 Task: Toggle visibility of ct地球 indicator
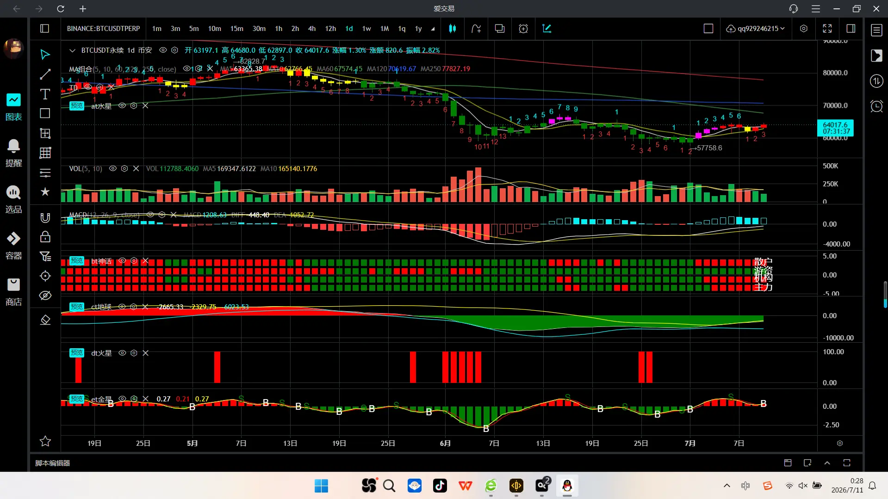click(122, 307)
